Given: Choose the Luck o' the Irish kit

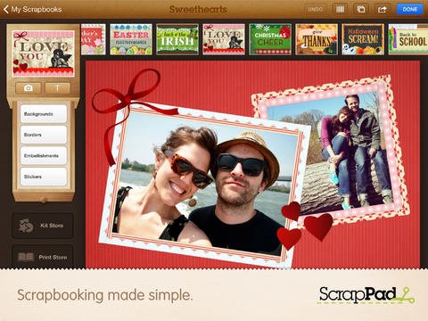Looking at the screenshot, I should (x=177, y=39).
